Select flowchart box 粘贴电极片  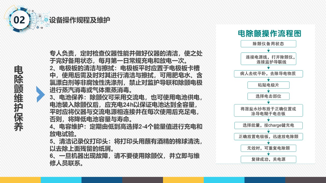(x=268, y=85)
